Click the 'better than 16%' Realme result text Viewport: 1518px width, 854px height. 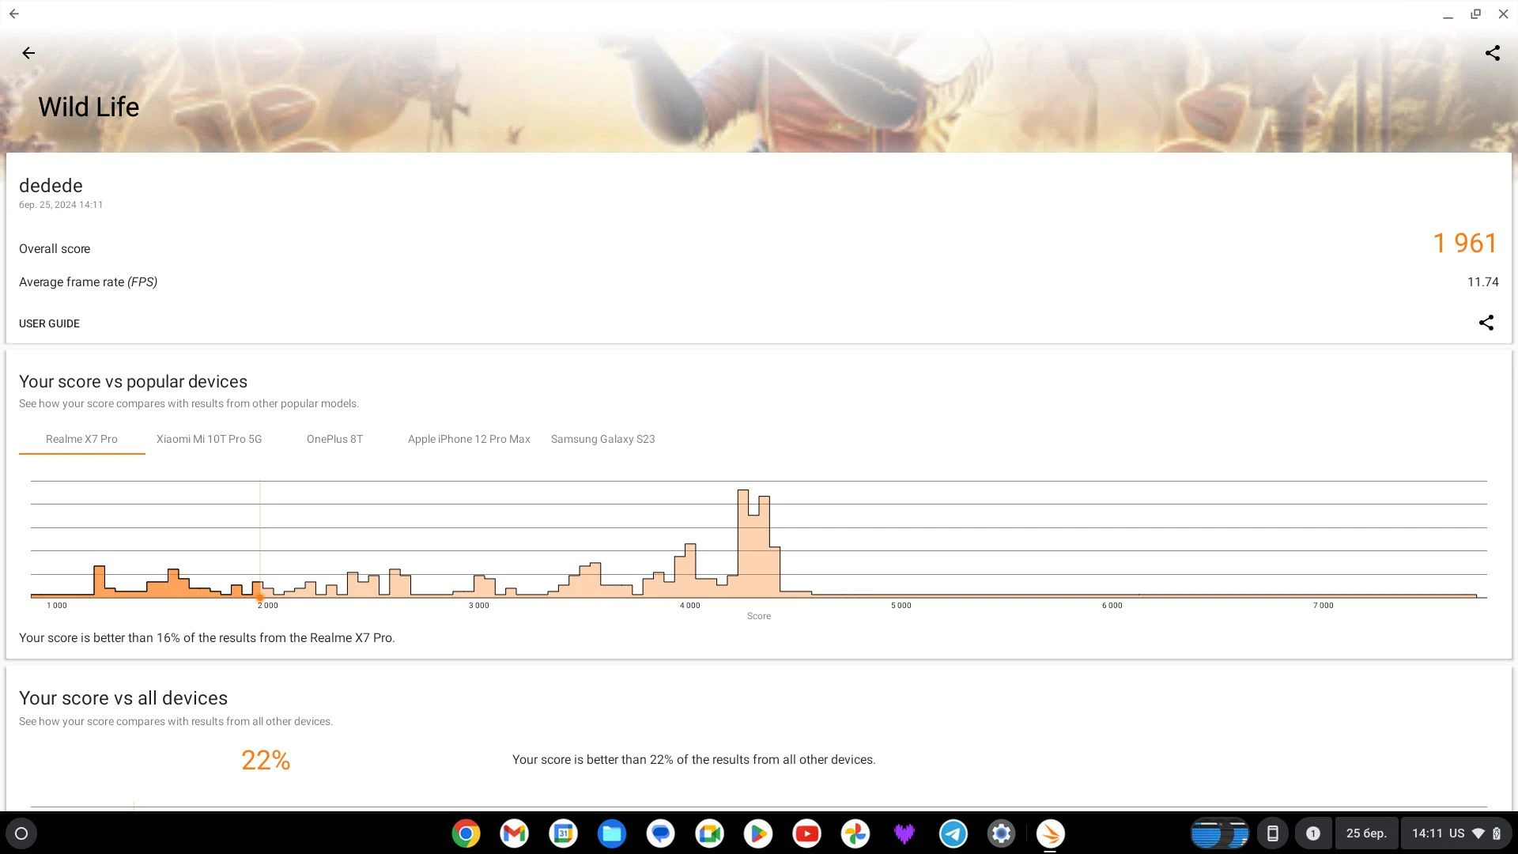click(206, 637)
